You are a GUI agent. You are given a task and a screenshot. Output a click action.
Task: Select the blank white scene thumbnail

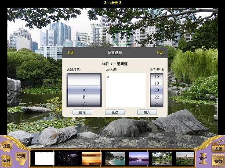pyautogui.click(x=44, y=158)
